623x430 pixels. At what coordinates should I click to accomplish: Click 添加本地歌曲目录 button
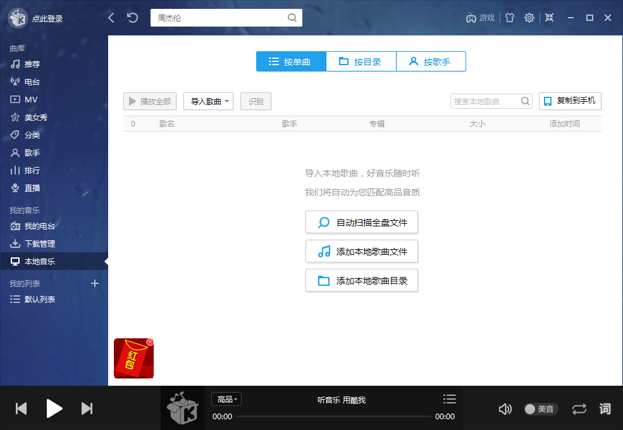click(x=362, y=281)
